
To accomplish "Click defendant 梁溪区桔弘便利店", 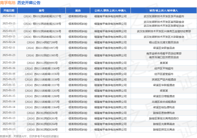I will [164, 107].
